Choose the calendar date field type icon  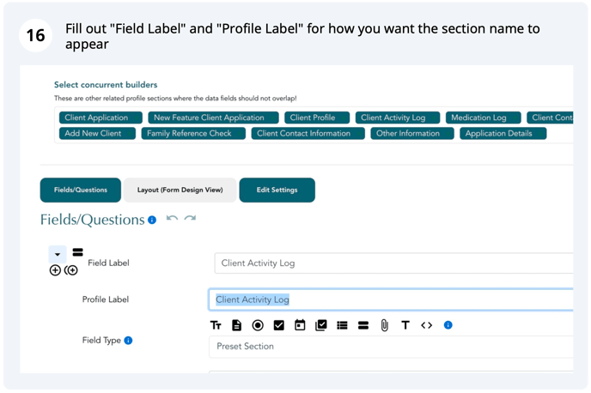click(300, 325)
